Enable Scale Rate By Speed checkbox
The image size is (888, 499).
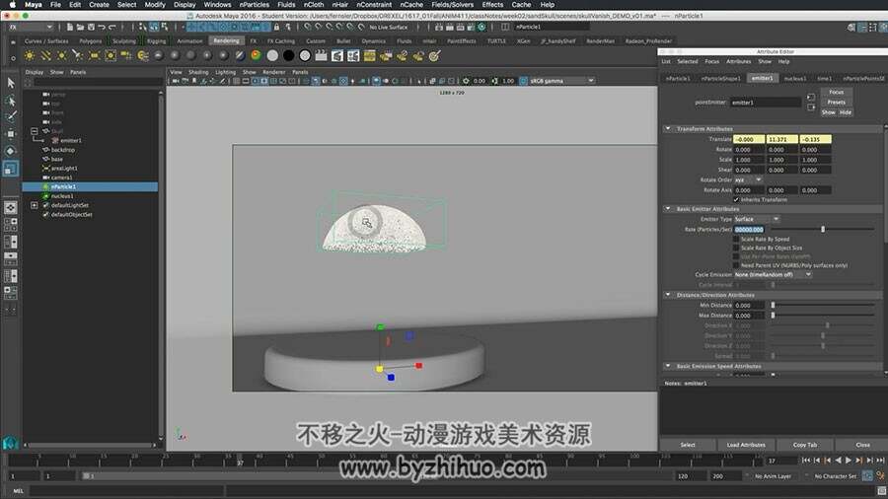pos(736,240)
